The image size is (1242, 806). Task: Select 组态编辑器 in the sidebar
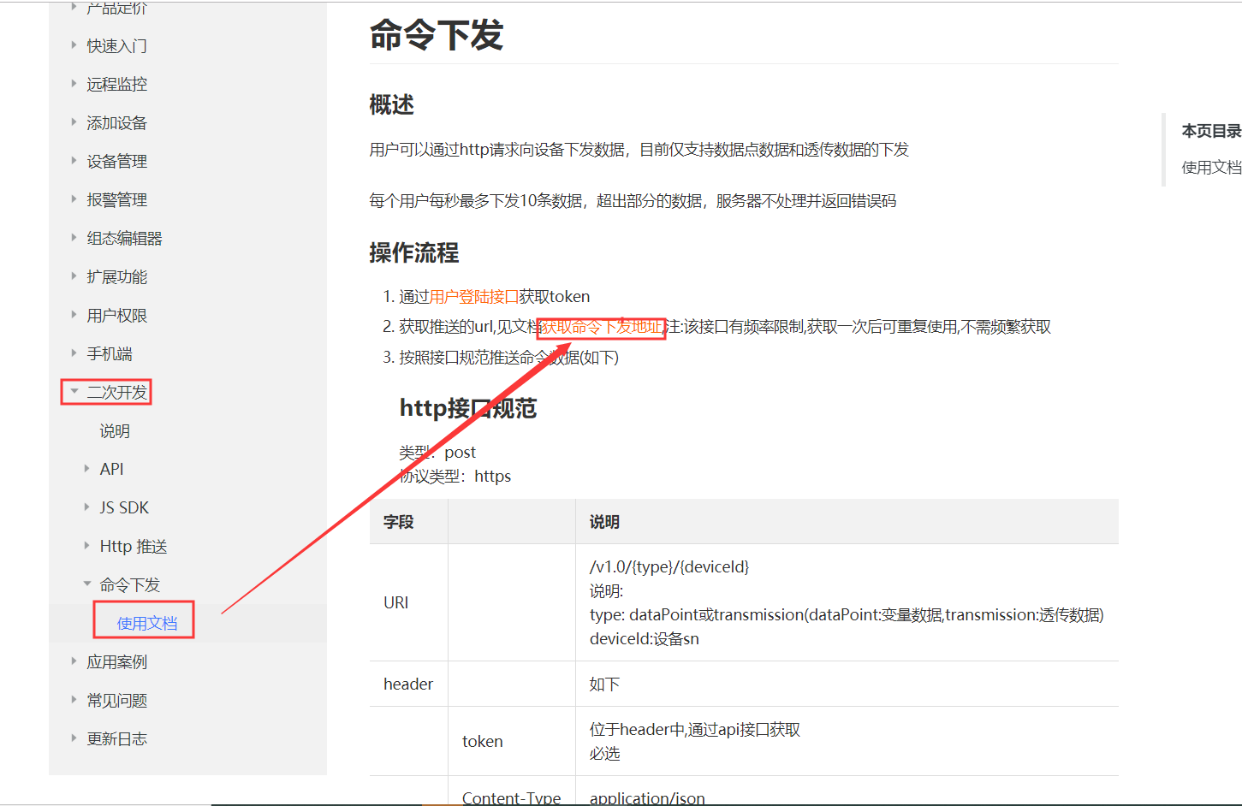(x=124, y=238)
